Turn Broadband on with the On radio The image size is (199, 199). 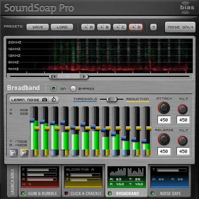point(53,88)
